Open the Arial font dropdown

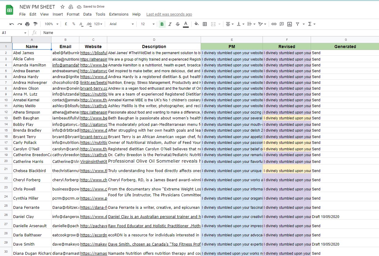point(122,24)
